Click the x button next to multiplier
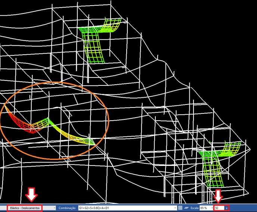Viewport: 257px width, 212px height. click(227, 208)
